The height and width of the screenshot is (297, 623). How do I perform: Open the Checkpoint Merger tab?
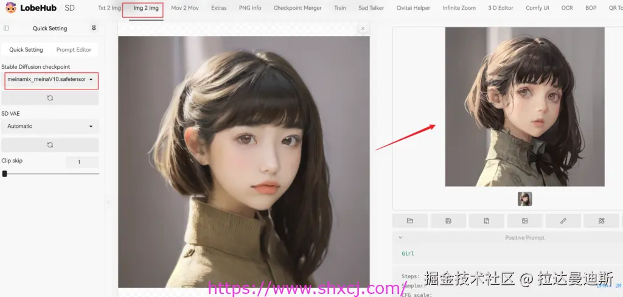(298, 8)
